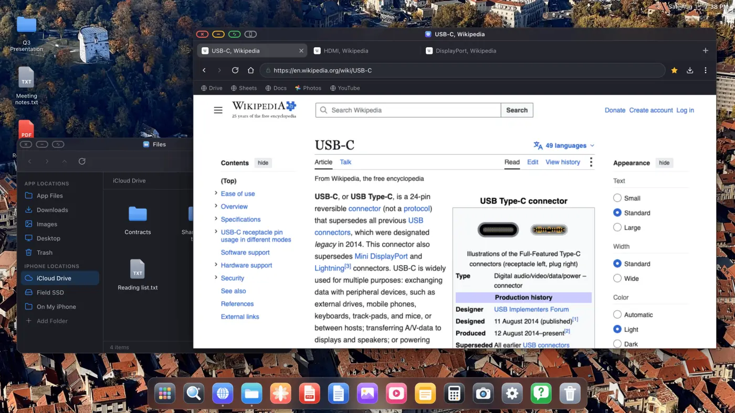Open the Mini DisplayPort link in the article
The width and height of the screenshot is (735, 413).
pos(381,256)
